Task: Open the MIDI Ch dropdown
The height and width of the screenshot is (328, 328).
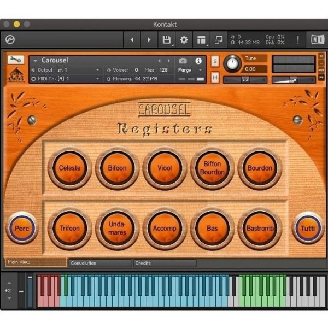Action: point(65,79)
